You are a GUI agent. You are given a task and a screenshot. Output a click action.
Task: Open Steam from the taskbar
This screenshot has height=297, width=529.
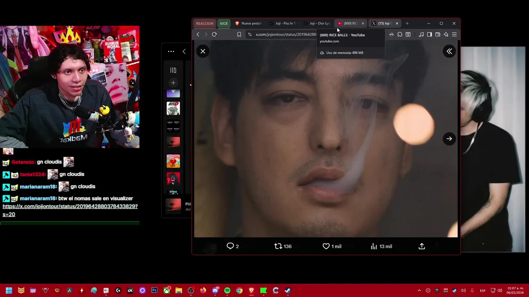(288, 290)
